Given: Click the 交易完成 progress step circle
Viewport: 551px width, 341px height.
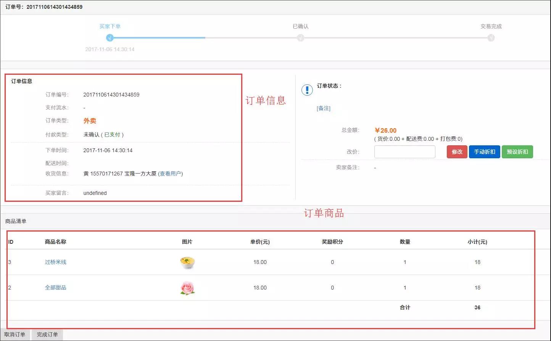Looking at the screenshot, I should coord(491,38).
